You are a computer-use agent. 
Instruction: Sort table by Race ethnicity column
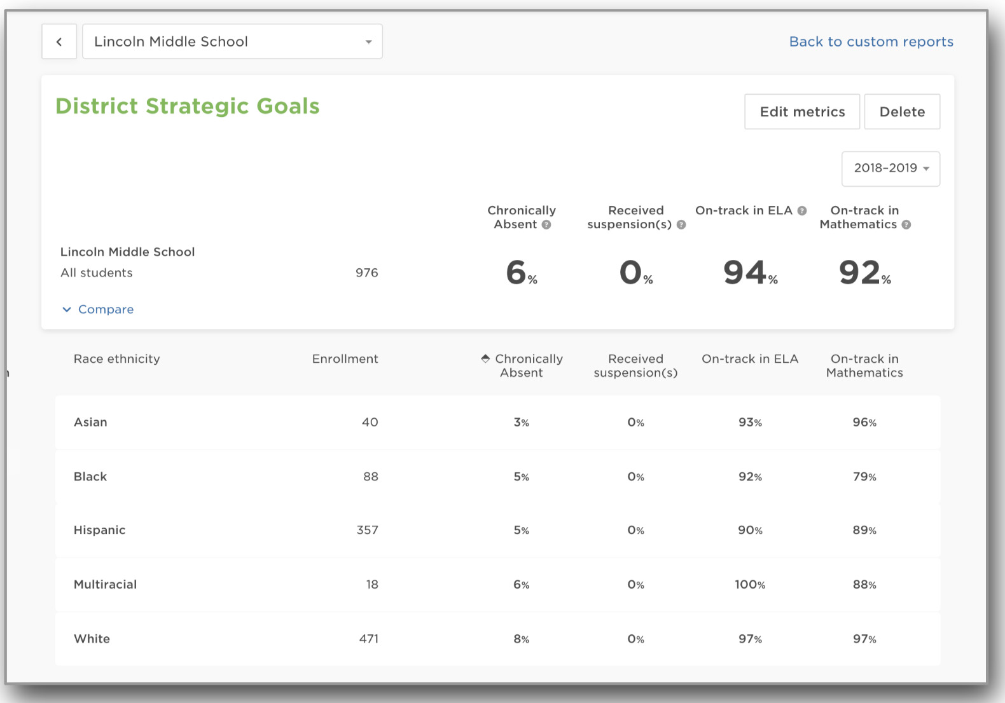(x=117, y=359)
